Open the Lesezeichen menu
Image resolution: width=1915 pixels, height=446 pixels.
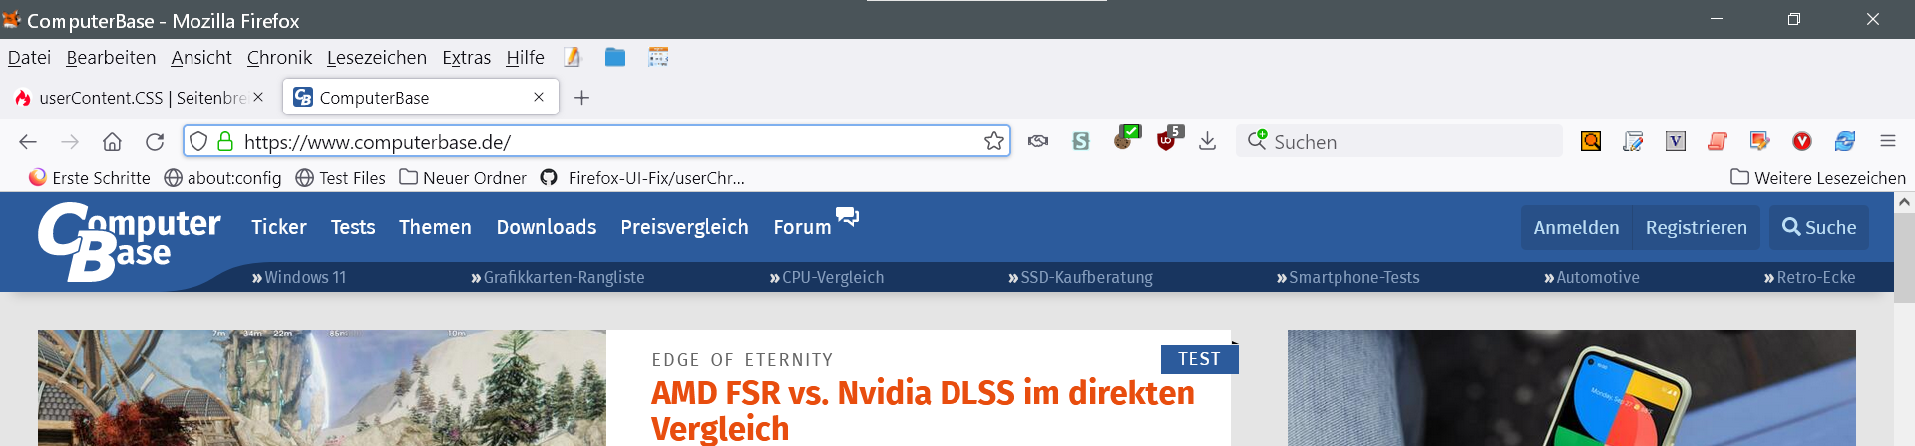[377, 58]
